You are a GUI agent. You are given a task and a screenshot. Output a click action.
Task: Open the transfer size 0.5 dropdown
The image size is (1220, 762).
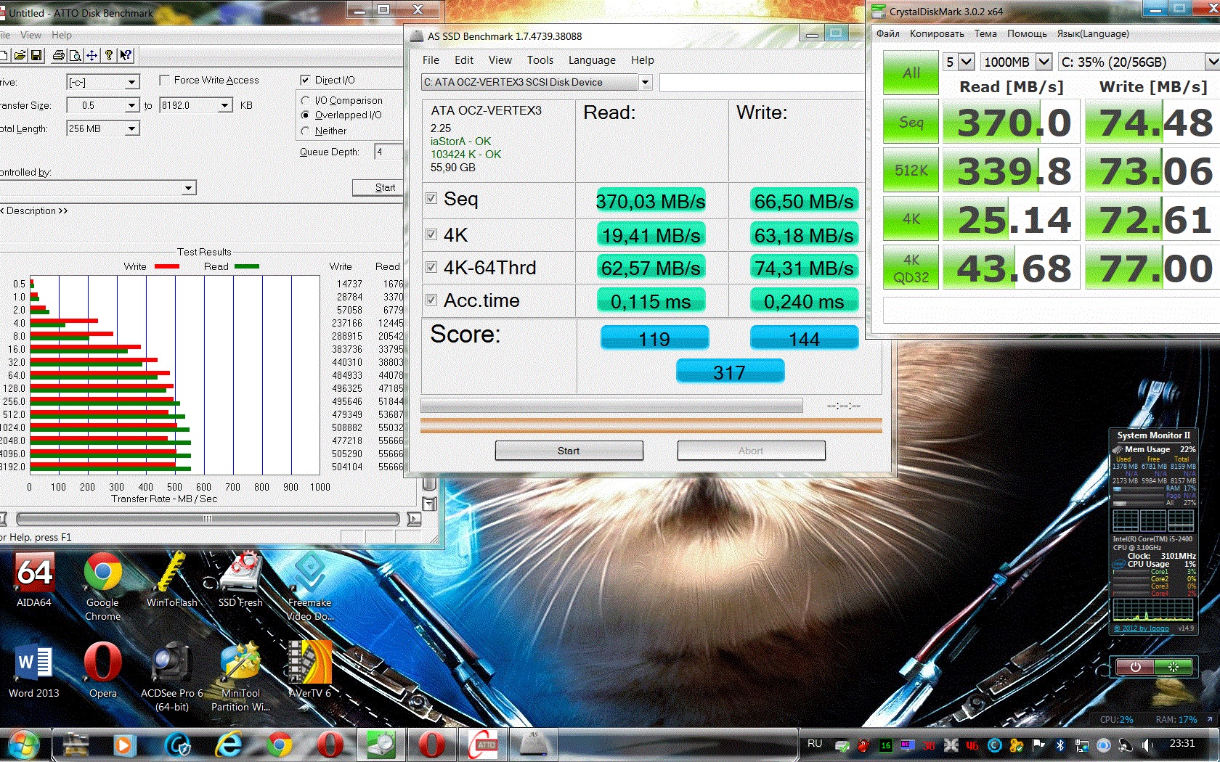point(102,105)
